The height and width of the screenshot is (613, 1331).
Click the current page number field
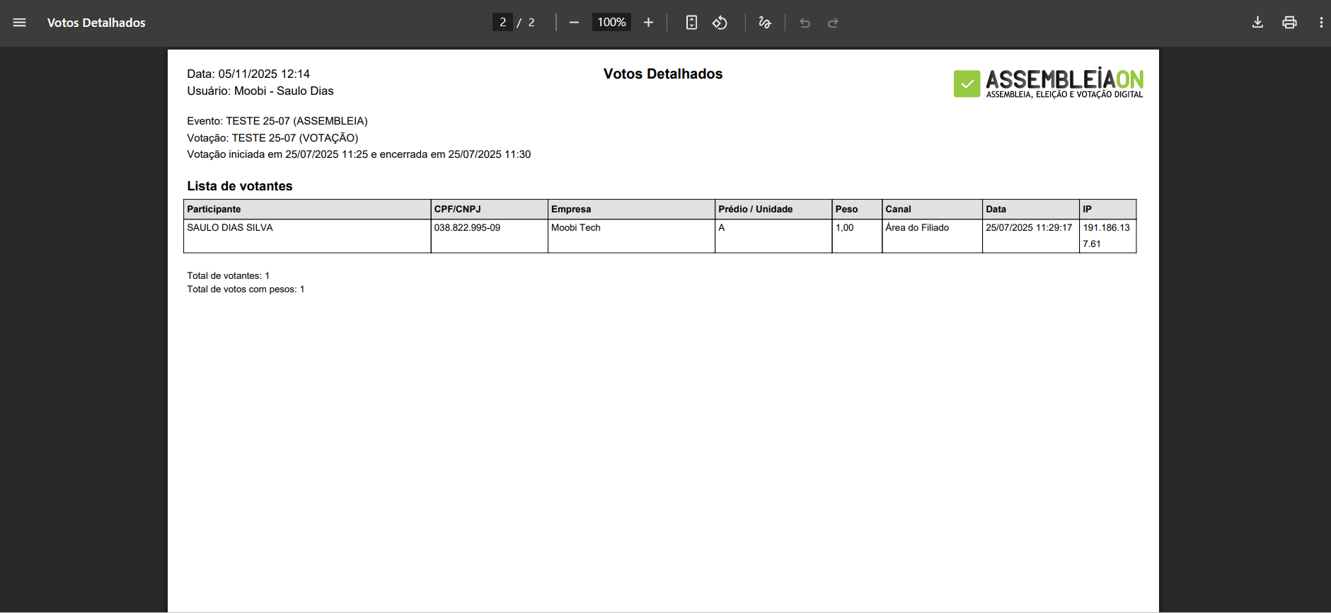click(502, 23)
